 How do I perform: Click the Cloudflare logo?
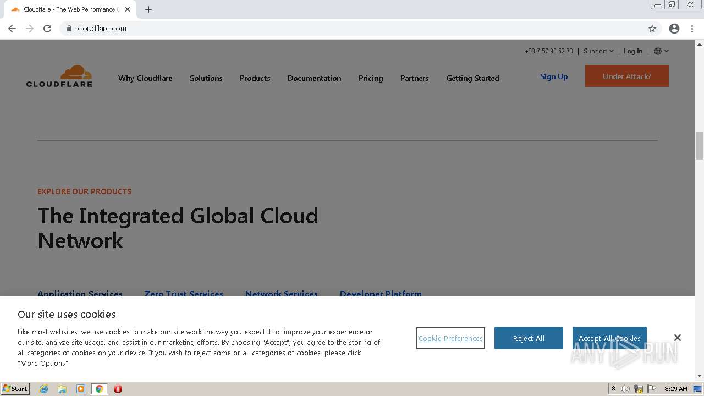coord(59,76)
